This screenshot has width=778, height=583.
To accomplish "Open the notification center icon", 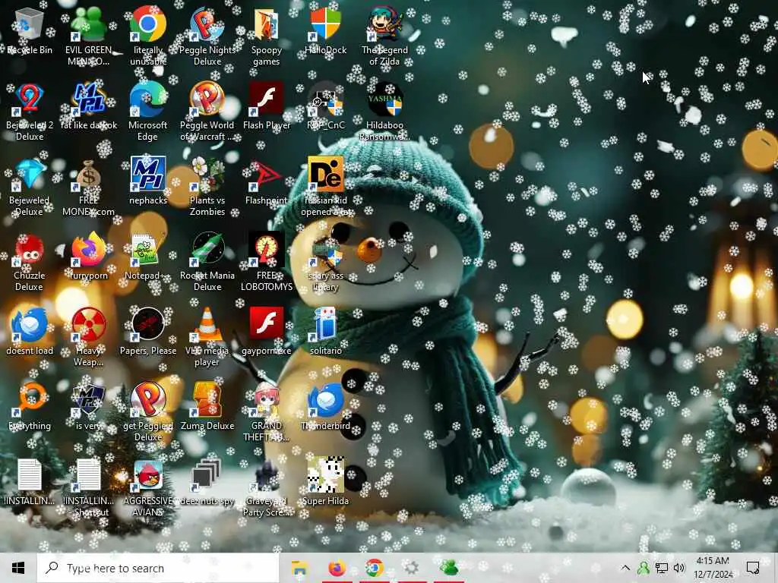I will pos(753,568).
